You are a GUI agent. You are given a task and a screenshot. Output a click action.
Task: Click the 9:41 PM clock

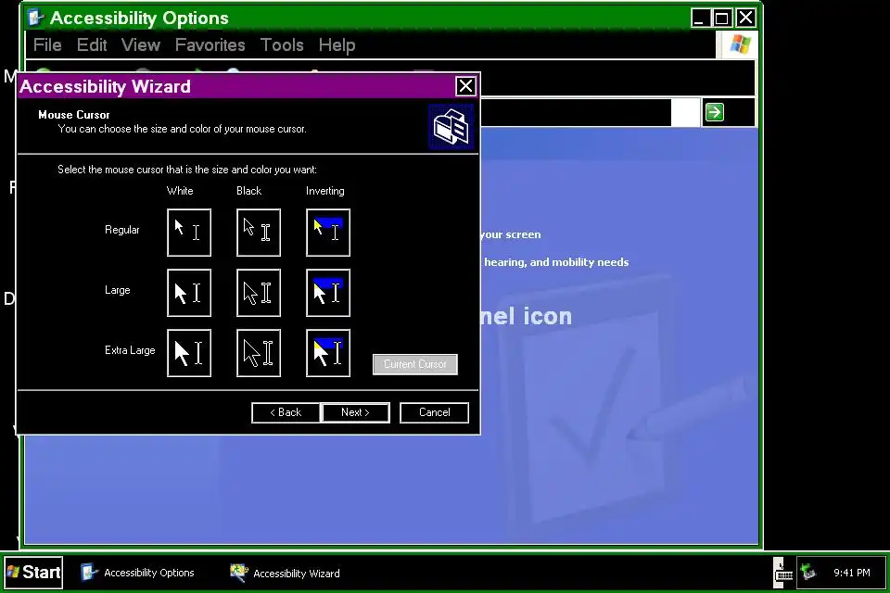[x=851, y=573]
